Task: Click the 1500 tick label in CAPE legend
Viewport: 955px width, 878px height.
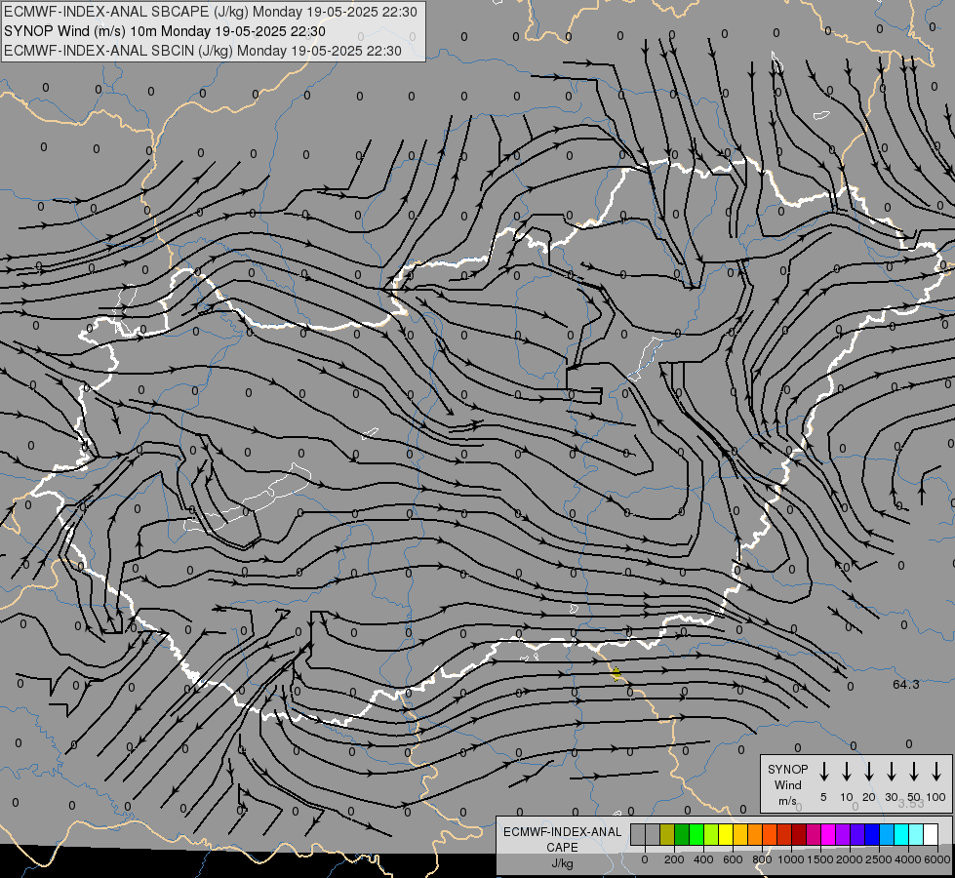Action: 820,859
